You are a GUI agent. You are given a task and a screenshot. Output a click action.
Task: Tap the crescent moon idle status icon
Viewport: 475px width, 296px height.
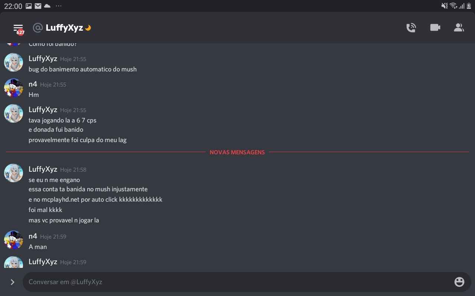pyautogui.click(x=88, y=28)
